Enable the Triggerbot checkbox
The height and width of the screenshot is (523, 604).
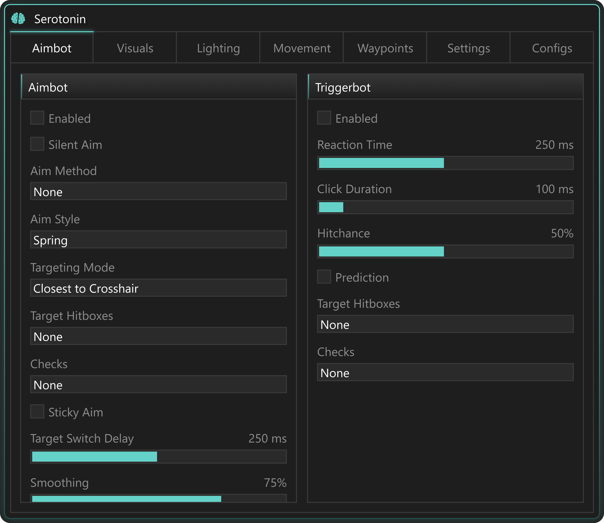click(x=324, y=118)
